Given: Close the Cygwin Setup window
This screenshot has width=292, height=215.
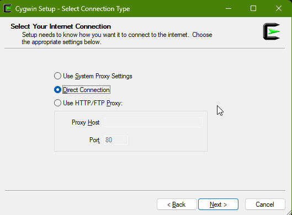Looking at the screenshot, I should pyautogui.click(x=279, y=9).
